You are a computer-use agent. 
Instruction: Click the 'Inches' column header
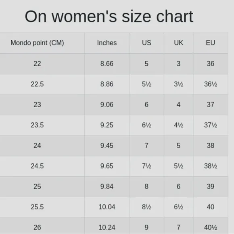click(107, 43)
